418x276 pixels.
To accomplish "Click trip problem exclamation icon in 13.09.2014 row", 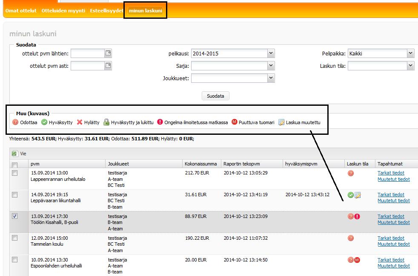I will click(x=357, y=216).
